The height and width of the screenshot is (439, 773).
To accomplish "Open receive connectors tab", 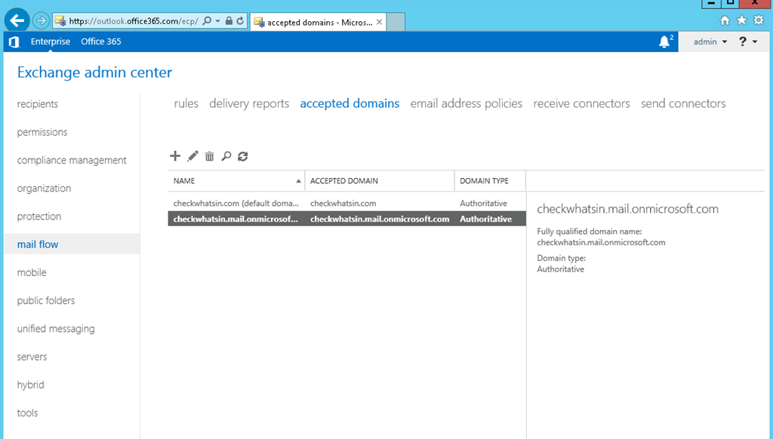I will point(582,103).
